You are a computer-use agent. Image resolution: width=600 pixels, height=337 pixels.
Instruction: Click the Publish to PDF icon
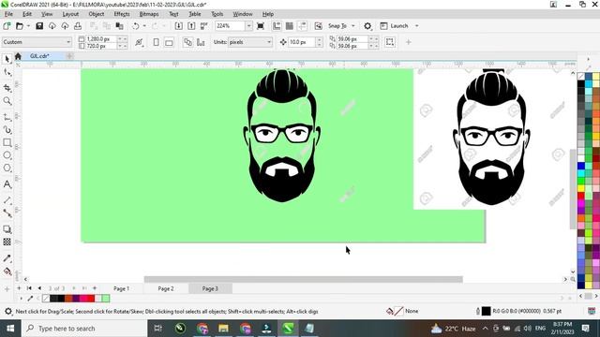204,26
